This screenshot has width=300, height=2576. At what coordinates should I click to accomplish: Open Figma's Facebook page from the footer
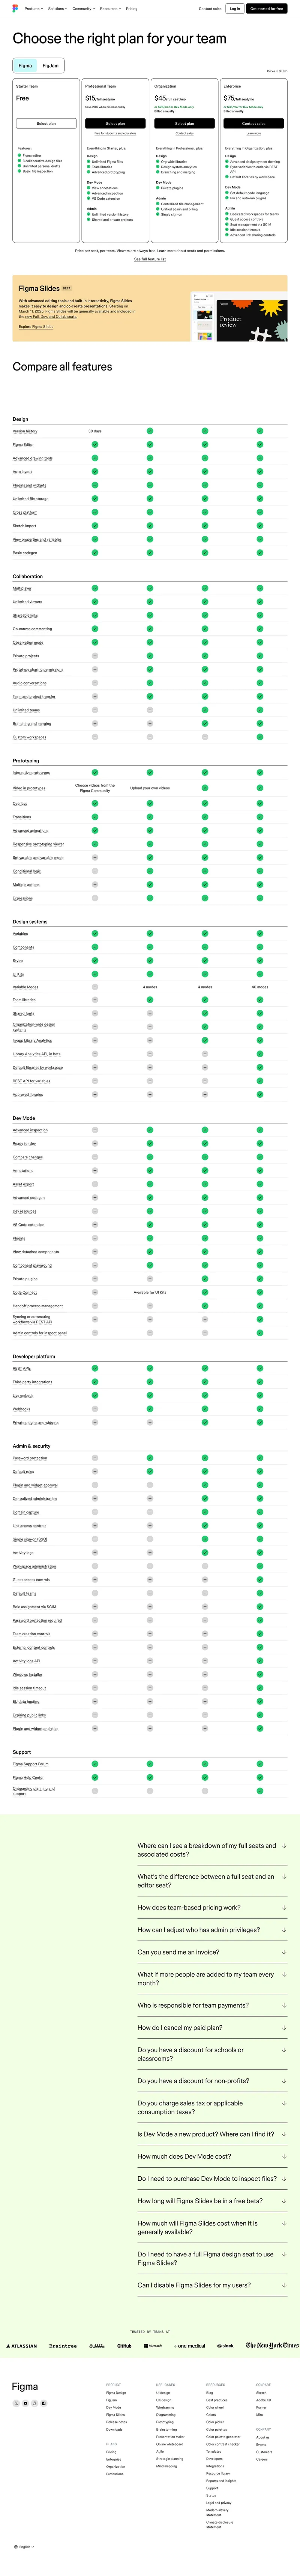coord(43,2403)
